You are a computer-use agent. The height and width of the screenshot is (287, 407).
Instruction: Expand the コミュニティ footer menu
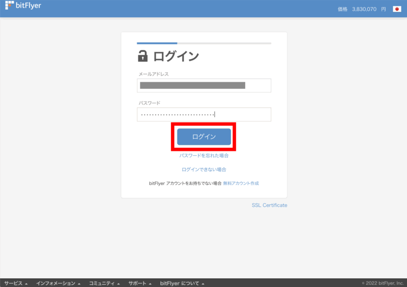(x=104, y=283)
